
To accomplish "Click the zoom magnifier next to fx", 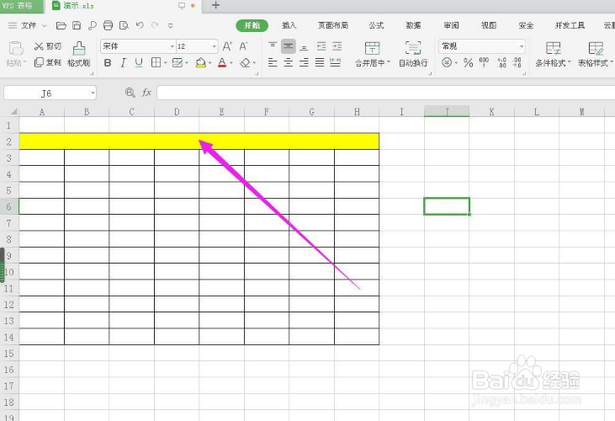I will [130, 93].
